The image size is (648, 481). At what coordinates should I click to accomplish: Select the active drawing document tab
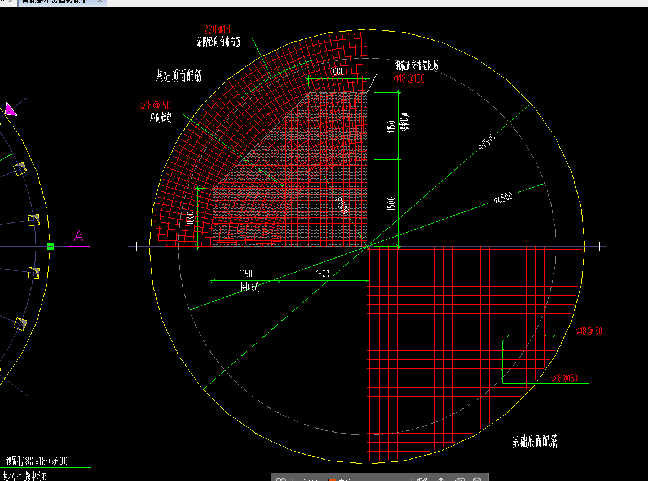[62, 2]
